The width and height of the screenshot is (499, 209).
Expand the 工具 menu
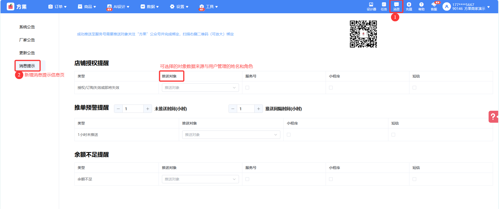coord(209,6)
